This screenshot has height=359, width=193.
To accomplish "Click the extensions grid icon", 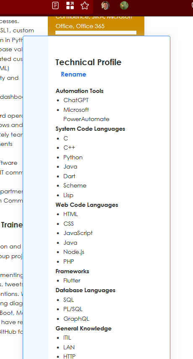I will [x=70, y=5].
